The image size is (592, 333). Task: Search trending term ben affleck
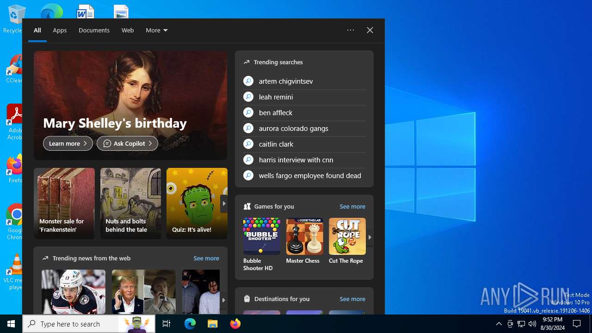tap(276, 112)
